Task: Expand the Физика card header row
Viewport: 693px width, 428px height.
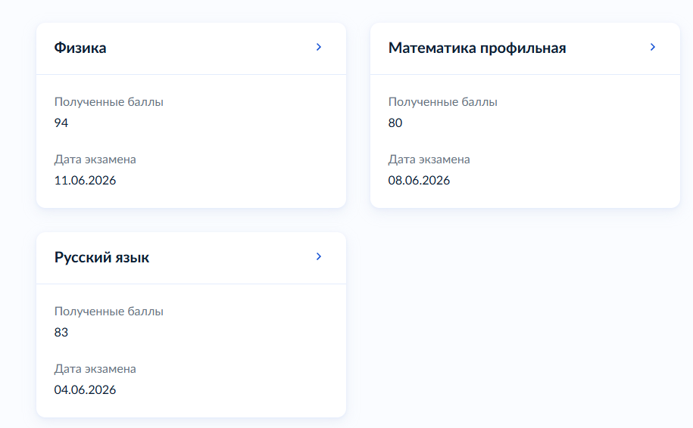Action: click(191, 48)
